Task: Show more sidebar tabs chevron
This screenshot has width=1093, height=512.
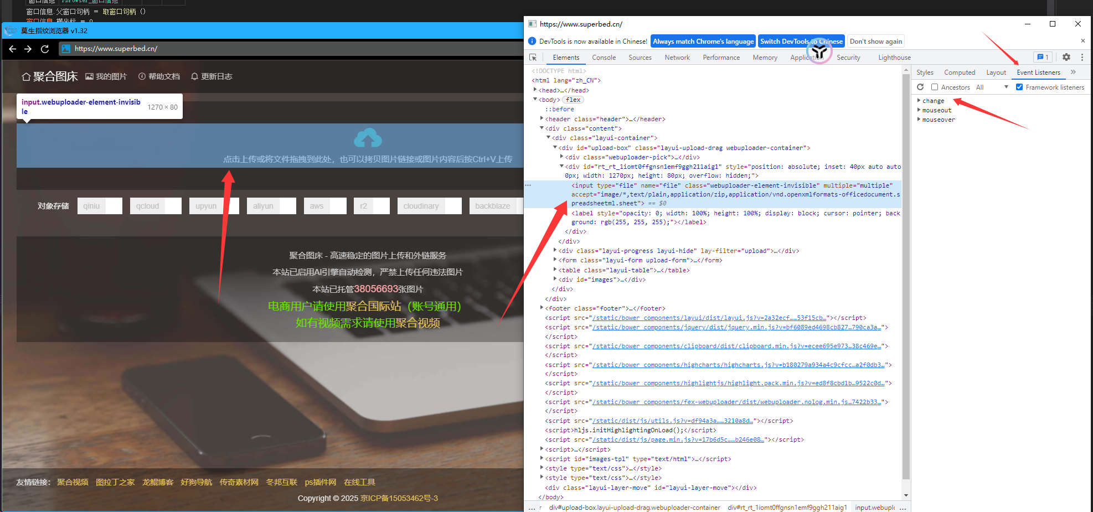Action: pyautogui.click(x=1073, y=72)
